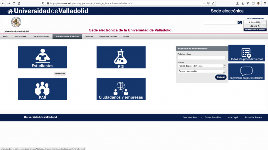Focus the top site search box
Screen dimensions: 268x150
click(220, 23)
